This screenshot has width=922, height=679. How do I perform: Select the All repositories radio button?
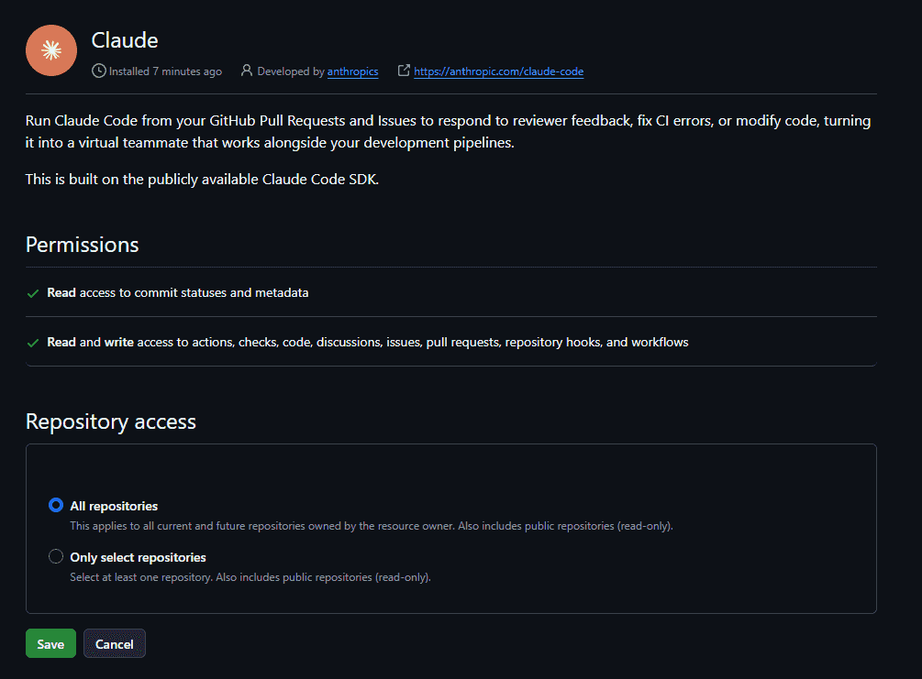56,505
